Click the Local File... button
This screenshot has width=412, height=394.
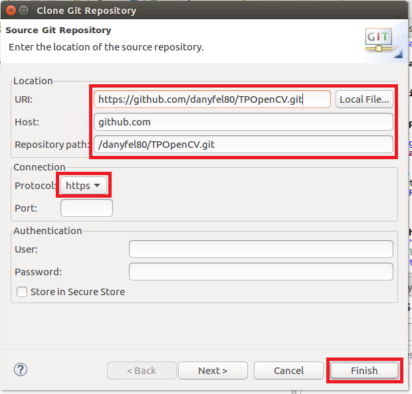click(x=364, y=99)
